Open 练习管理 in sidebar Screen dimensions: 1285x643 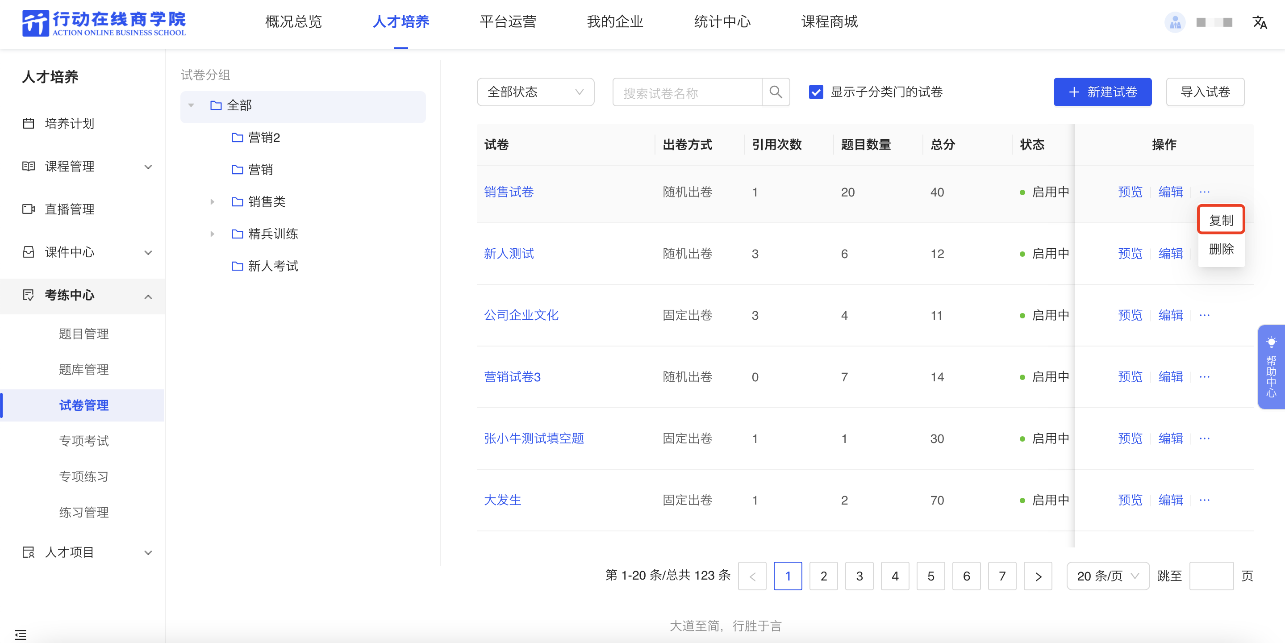point(84,512)
